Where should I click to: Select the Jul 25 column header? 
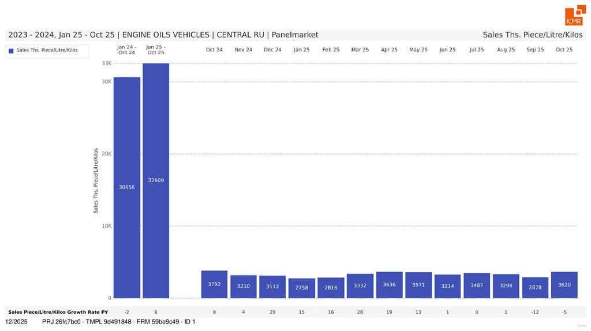point(477,50)
